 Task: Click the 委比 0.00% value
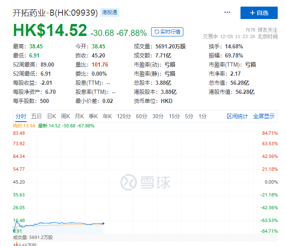(99, 74)
